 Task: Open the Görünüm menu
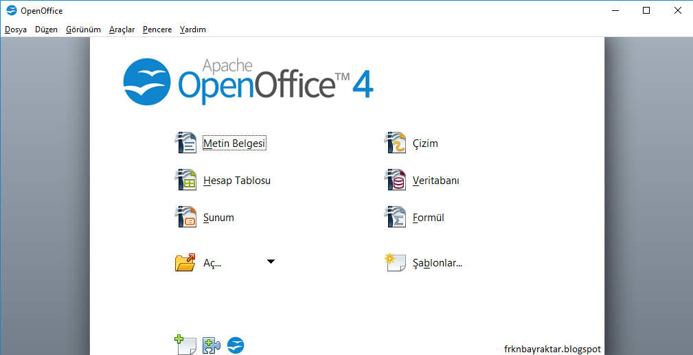84,30
